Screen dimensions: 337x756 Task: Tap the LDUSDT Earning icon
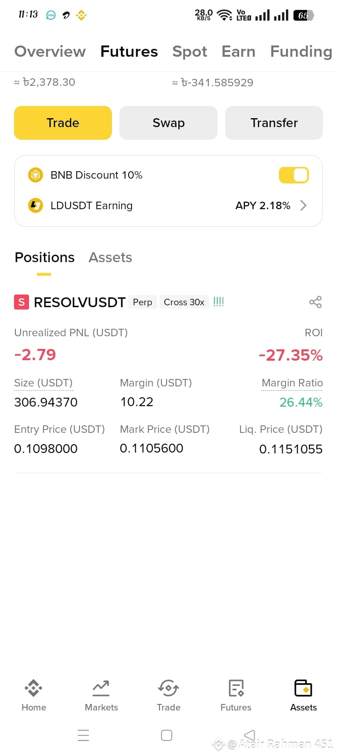[36, 205]
